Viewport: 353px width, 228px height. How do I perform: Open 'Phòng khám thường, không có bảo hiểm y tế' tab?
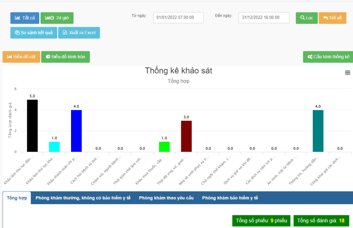83,198
